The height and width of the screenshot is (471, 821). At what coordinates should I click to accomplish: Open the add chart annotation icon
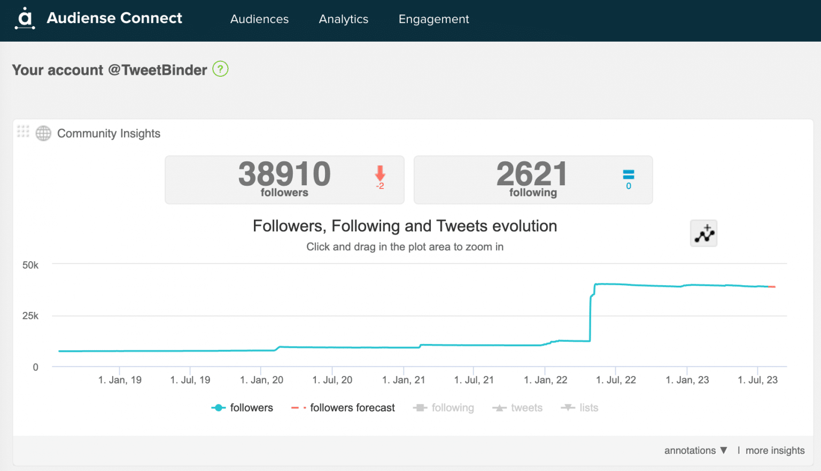pyautogui.click(x=703, y=233)
